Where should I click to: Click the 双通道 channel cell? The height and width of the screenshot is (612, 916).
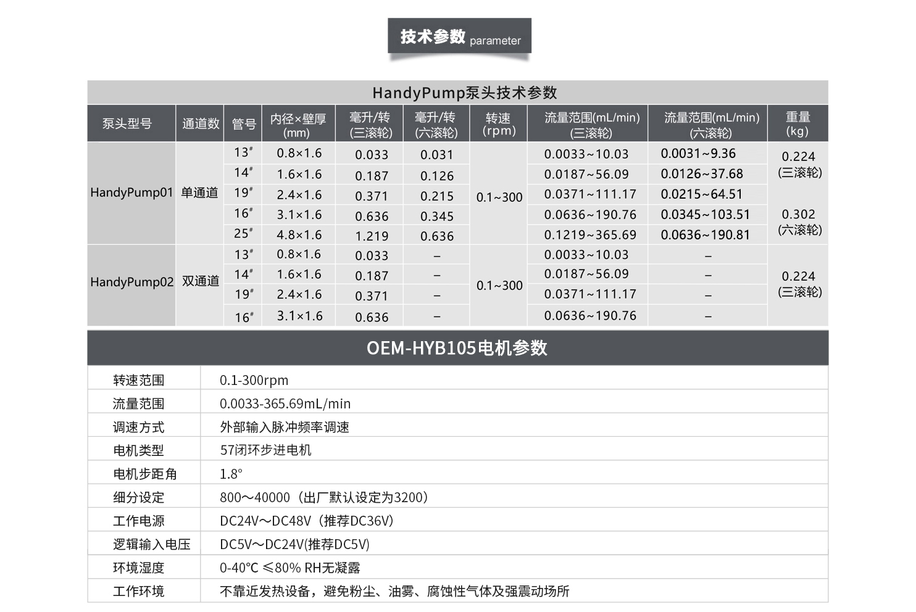click(x=200, y=281)
